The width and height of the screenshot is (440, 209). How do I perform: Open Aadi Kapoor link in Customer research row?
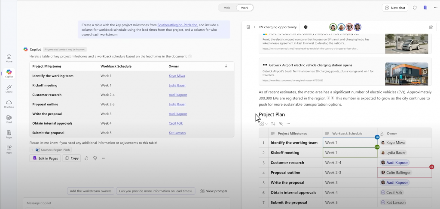click(x=178, y=95)
